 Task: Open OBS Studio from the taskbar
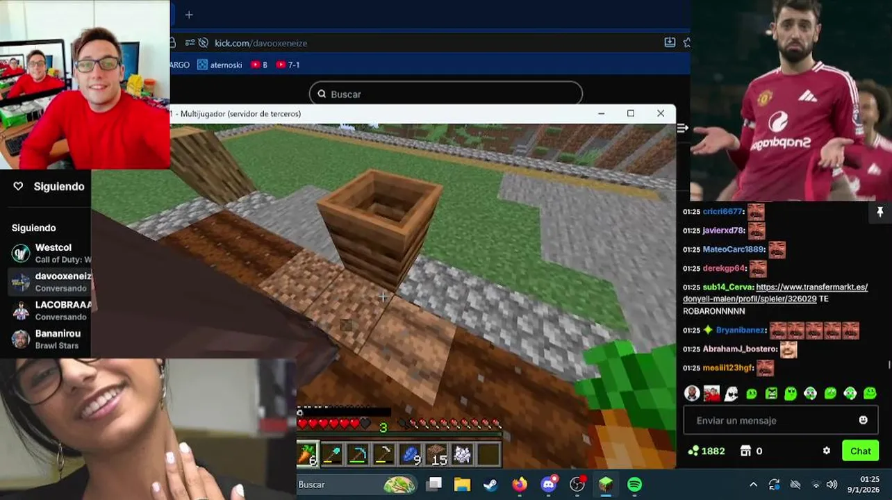point(577,484)
